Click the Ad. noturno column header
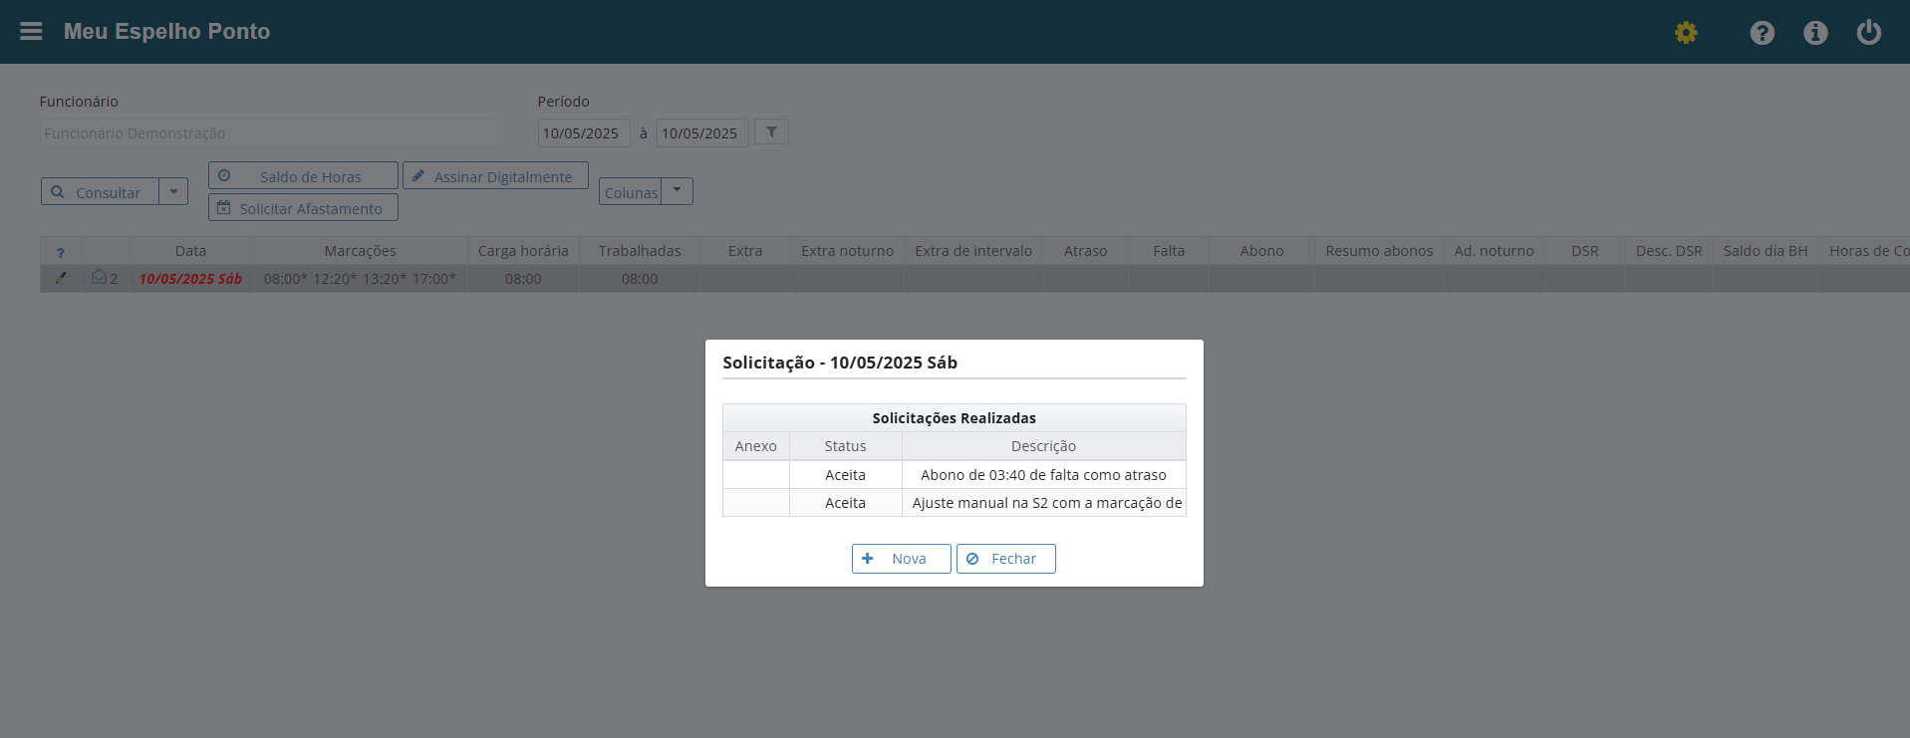This screenshot has height=738, width=1910. pyautogui.click(x=1494, y=251)
